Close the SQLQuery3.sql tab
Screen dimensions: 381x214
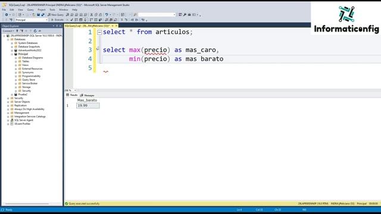coord(116,26)
